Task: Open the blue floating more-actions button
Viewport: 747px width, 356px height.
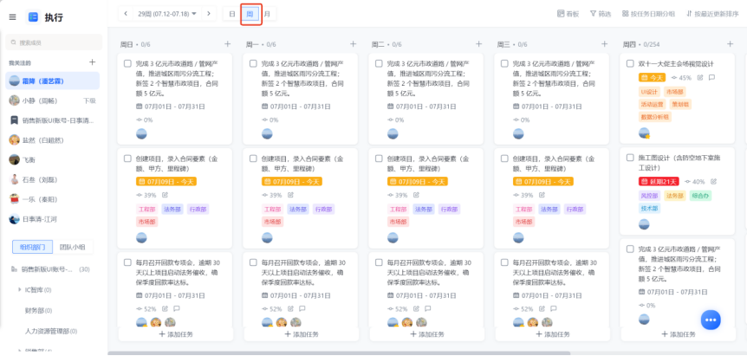Action: pos(711,320)
